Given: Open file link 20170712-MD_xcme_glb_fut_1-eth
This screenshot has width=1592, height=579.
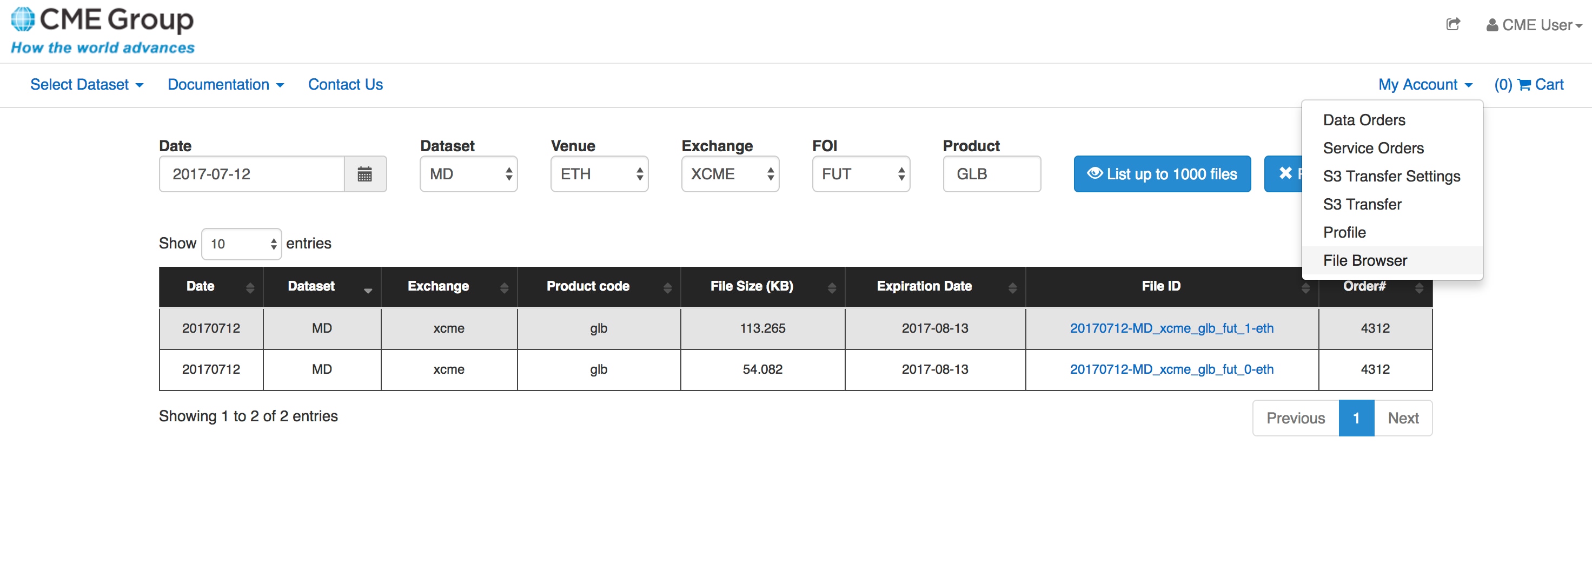Looking at the screenshot, I should click(x=1171, y=328).
